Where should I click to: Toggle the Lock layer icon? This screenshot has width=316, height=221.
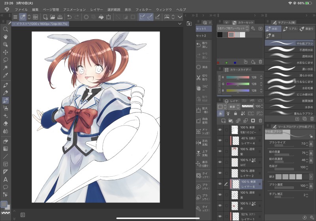point(235,114)
